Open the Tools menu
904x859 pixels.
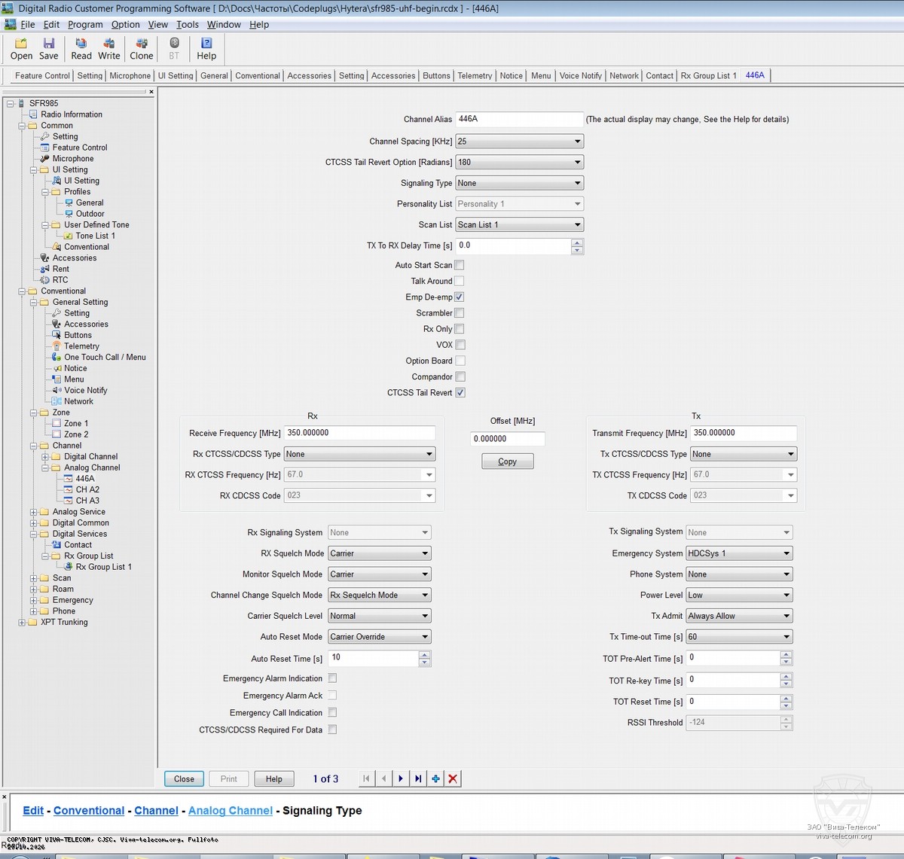188,25
